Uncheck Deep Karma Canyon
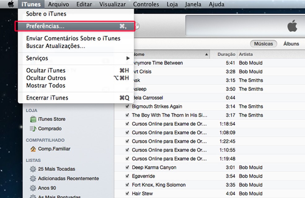305x198 pixels. point(128,167)
